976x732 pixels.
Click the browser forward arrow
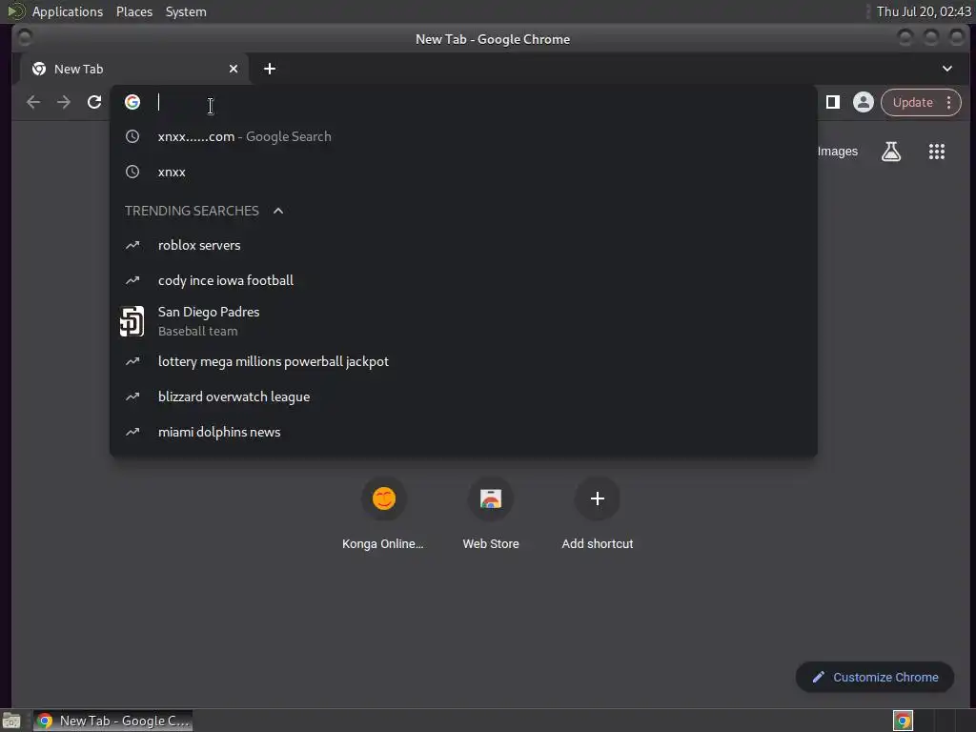64,102
